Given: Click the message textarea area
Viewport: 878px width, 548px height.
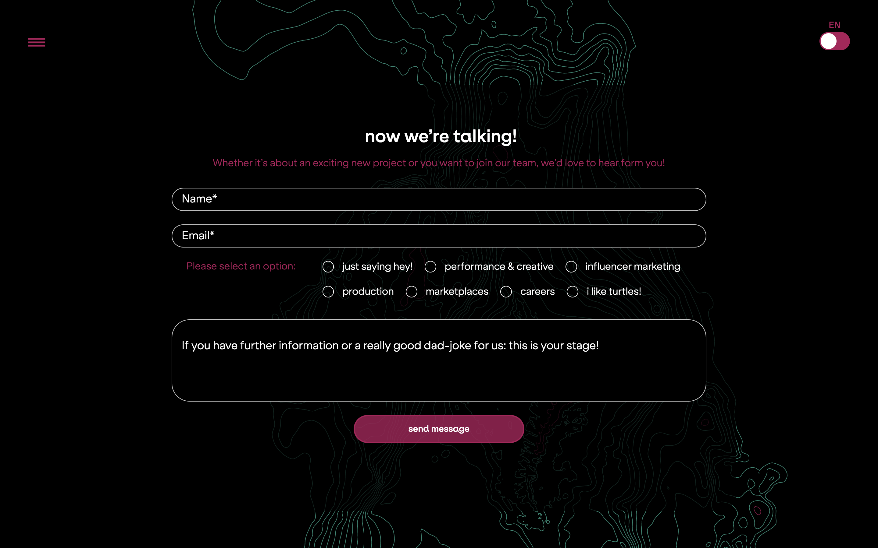Looking at the screenshot, I should coord(439,360).
